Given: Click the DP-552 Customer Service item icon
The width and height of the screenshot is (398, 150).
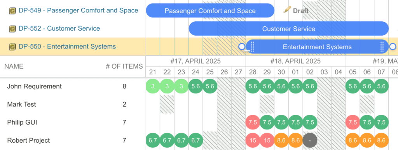Looking at the screenshot, I should point(12,29).
